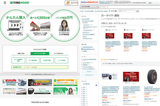Click the green arrow icon beside rank 1位
Viewport: 160px width, 106px height.
point(109,30)
